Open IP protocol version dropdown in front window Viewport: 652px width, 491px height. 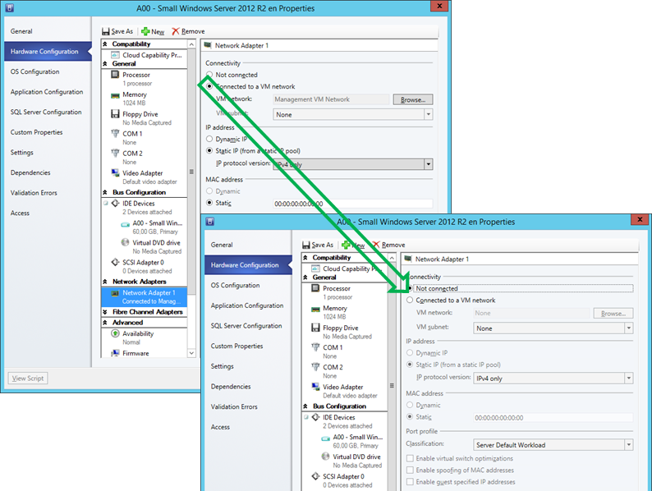click(629, 378)
